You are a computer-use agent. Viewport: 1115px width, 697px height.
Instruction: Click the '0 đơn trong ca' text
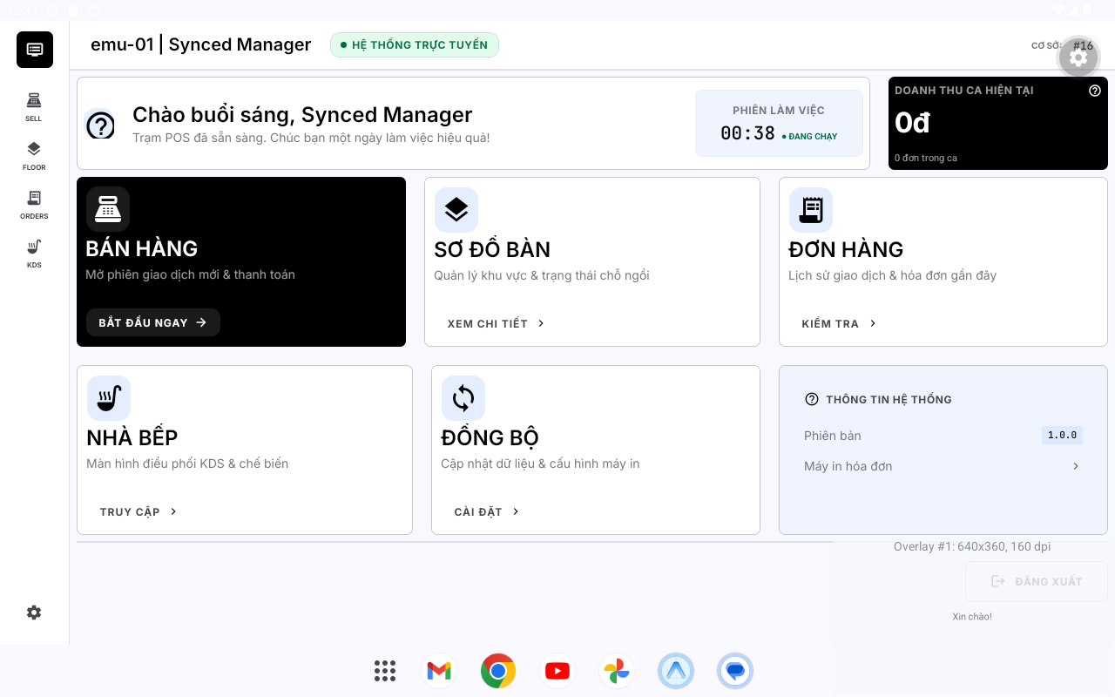pyautogui.click(x=926, y=158)
